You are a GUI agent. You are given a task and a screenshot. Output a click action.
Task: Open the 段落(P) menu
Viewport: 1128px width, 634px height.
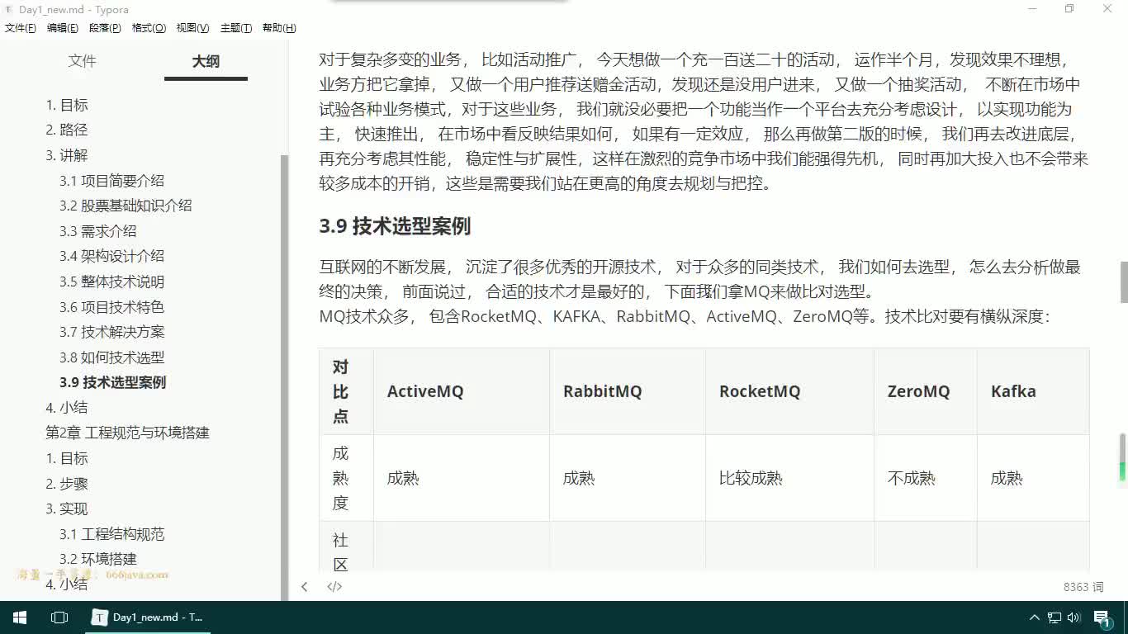pos(105,28)
